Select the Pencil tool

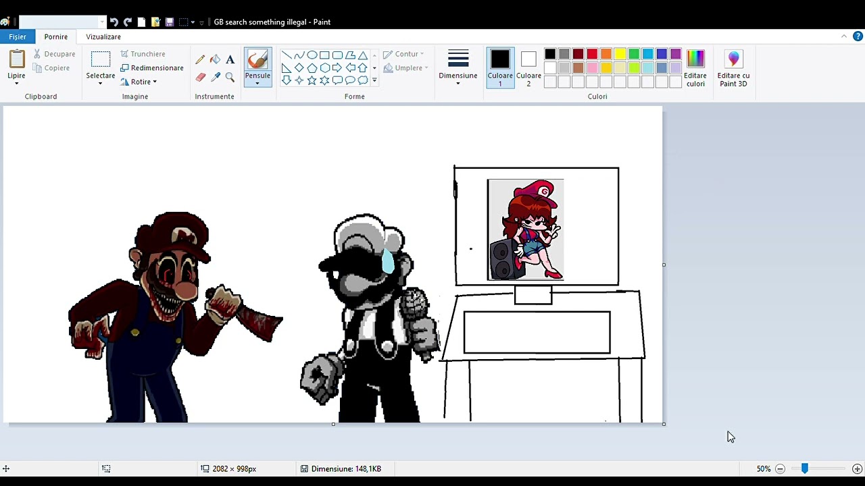200,59
